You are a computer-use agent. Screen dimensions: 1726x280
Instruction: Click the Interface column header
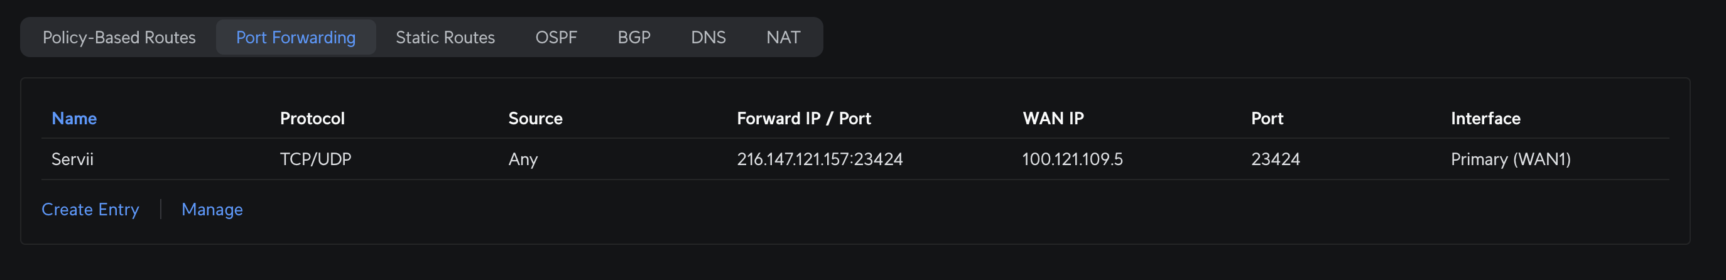coord(1485,119)
